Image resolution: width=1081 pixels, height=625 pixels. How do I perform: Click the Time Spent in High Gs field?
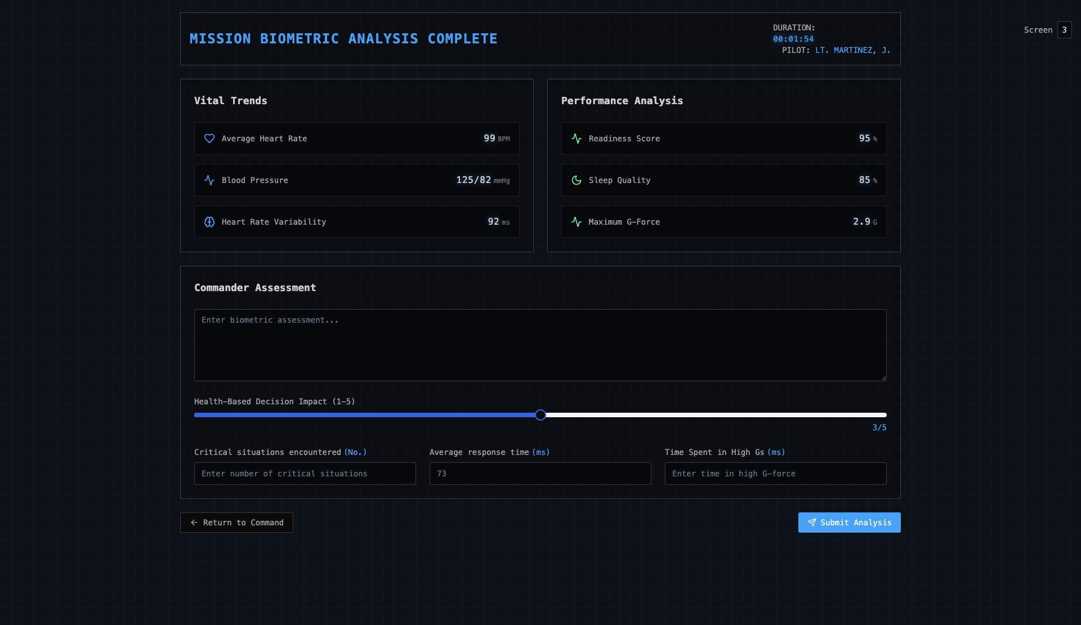775,474
